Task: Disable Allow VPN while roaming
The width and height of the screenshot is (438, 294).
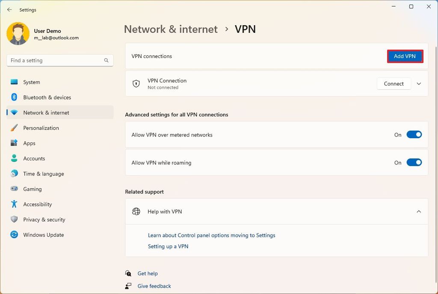Action: 414,162
